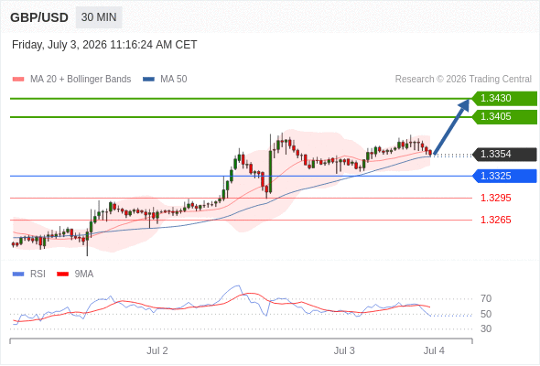Click the Jul 2 date marker

point(157,350)
